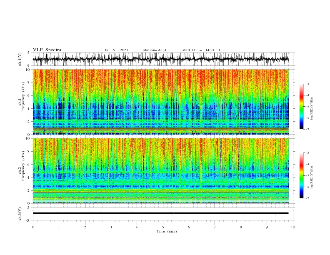This screenshot has width=330, height=255.
Task: Click the 'start UT = 14:0 :1' text
Action: 201,50
